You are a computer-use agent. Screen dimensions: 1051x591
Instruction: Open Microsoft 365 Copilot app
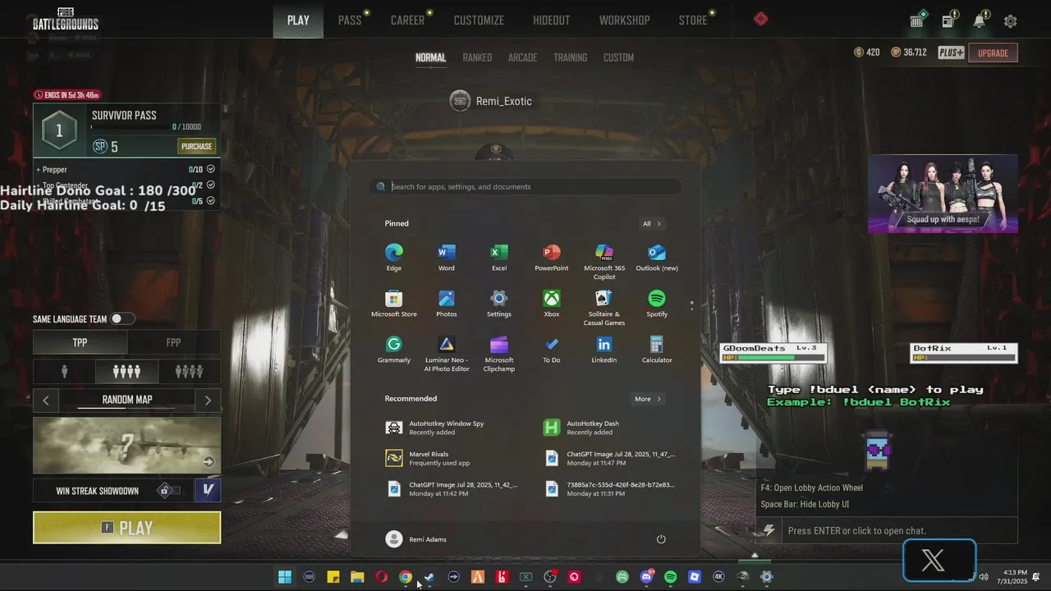[604, 261]
